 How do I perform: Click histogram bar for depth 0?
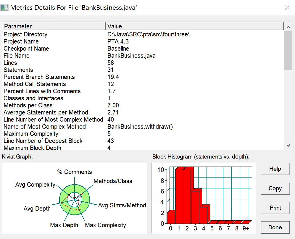pyautogui.click(x=171, y=218)
